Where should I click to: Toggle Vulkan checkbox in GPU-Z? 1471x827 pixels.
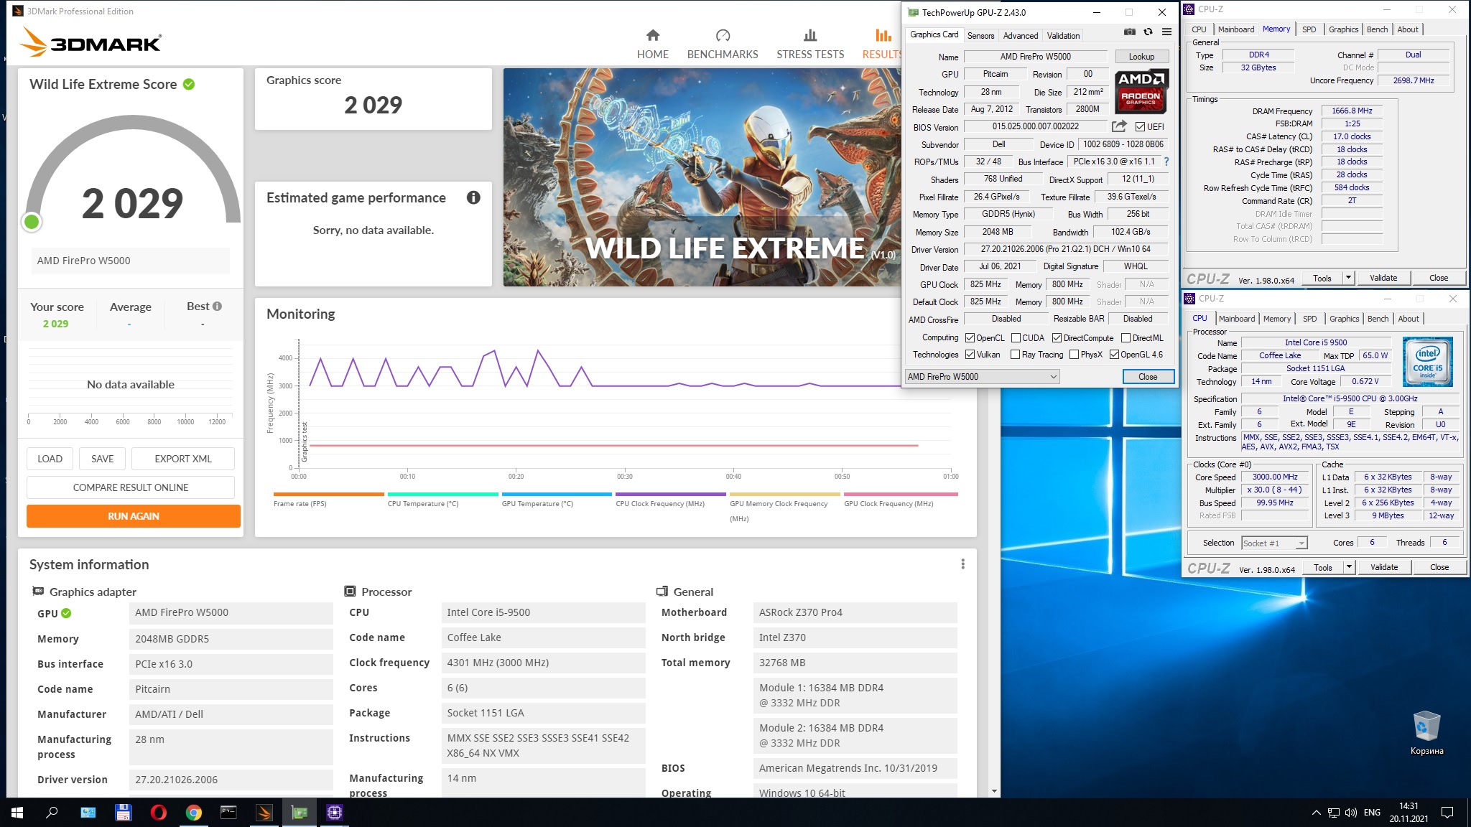tap(970, 355)
